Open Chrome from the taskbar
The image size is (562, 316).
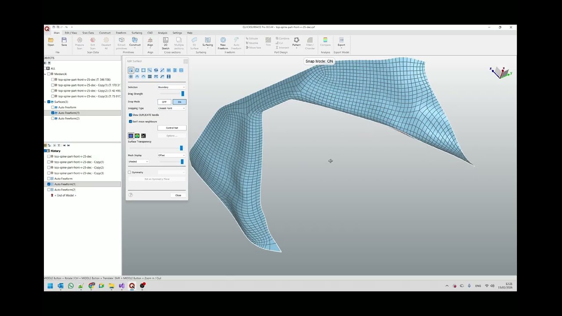tap(91, 286)
